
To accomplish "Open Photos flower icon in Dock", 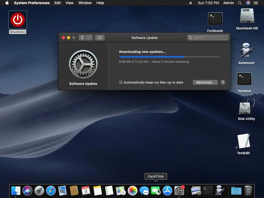I will (x=133, y=191).
